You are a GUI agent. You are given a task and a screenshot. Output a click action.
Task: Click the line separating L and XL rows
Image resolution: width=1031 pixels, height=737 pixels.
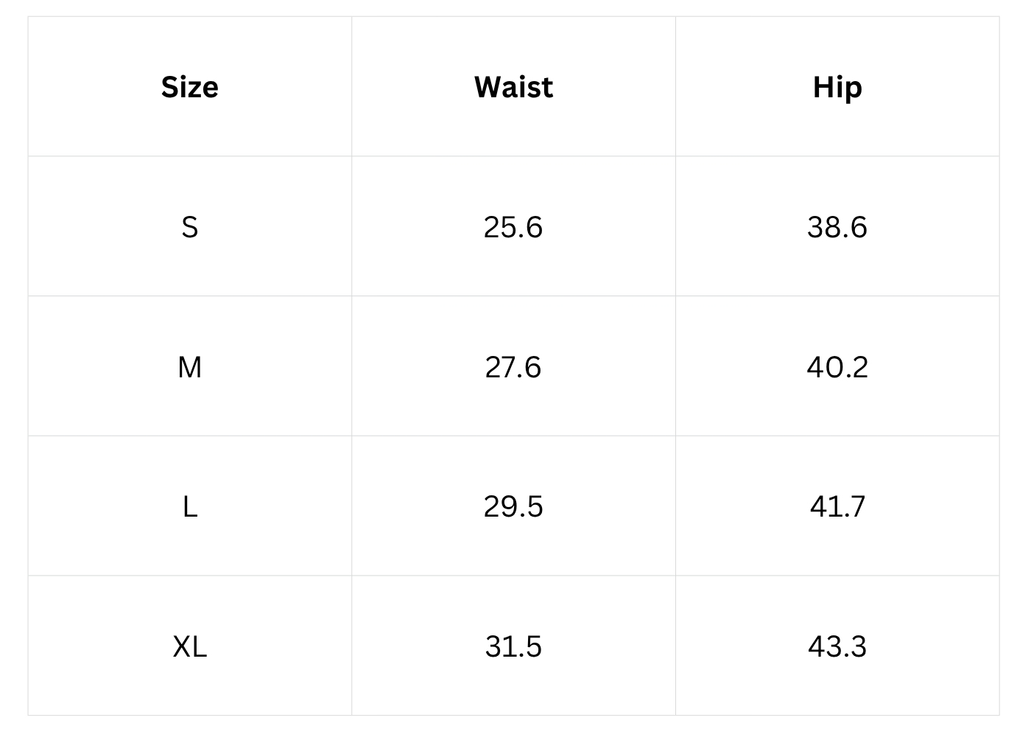click(513, 576)
